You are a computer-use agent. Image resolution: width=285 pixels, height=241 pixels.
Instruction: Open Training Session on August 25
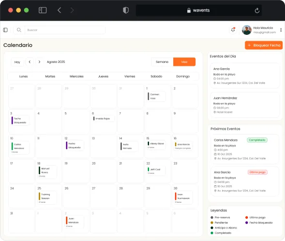point(47,198)
